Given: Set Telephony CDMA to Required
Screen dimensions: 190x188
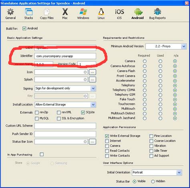Looking at the screenshot, I should (145, 90).
